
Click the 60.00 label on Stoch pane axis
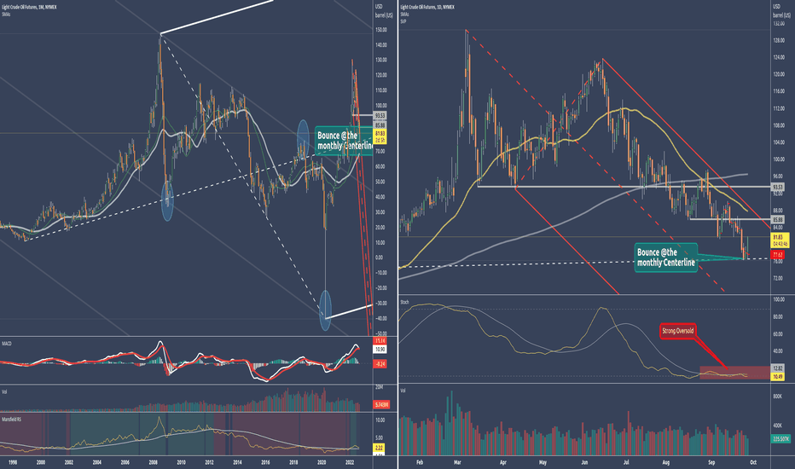tap(778, 334)
